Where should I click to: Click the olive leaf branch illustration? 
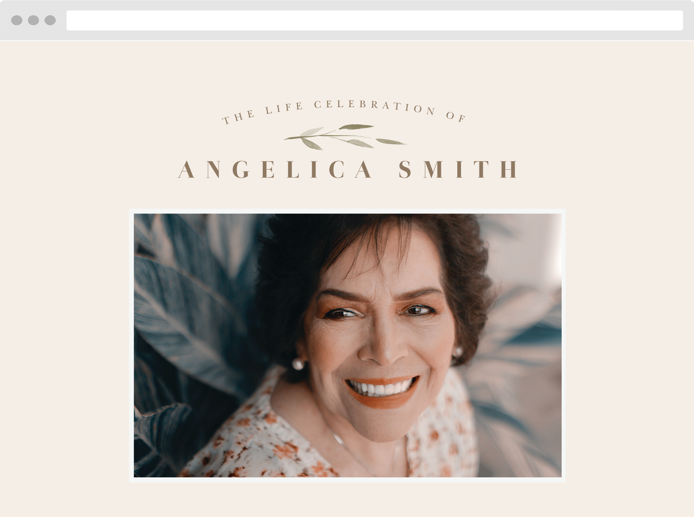[x=345, y=137]
